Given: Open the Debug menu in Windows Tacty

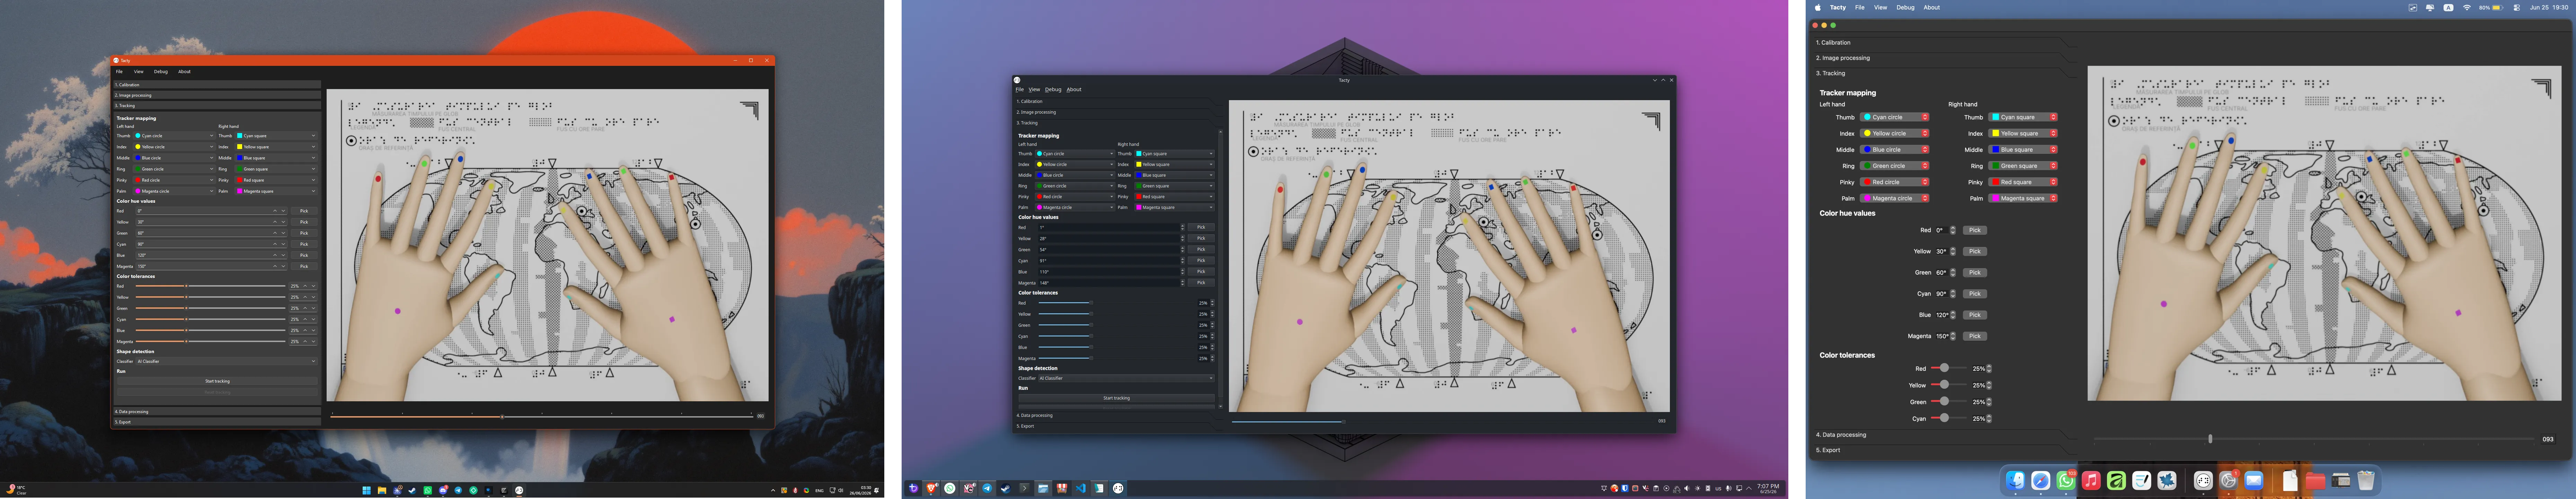Looking at the screenshot, I should [x=161, y=72].
